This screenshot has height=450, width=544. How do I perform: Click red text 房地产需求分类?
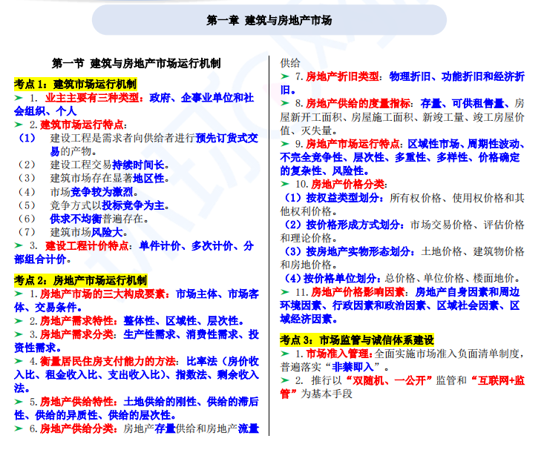pyautogui.click(x=76, y=334)
